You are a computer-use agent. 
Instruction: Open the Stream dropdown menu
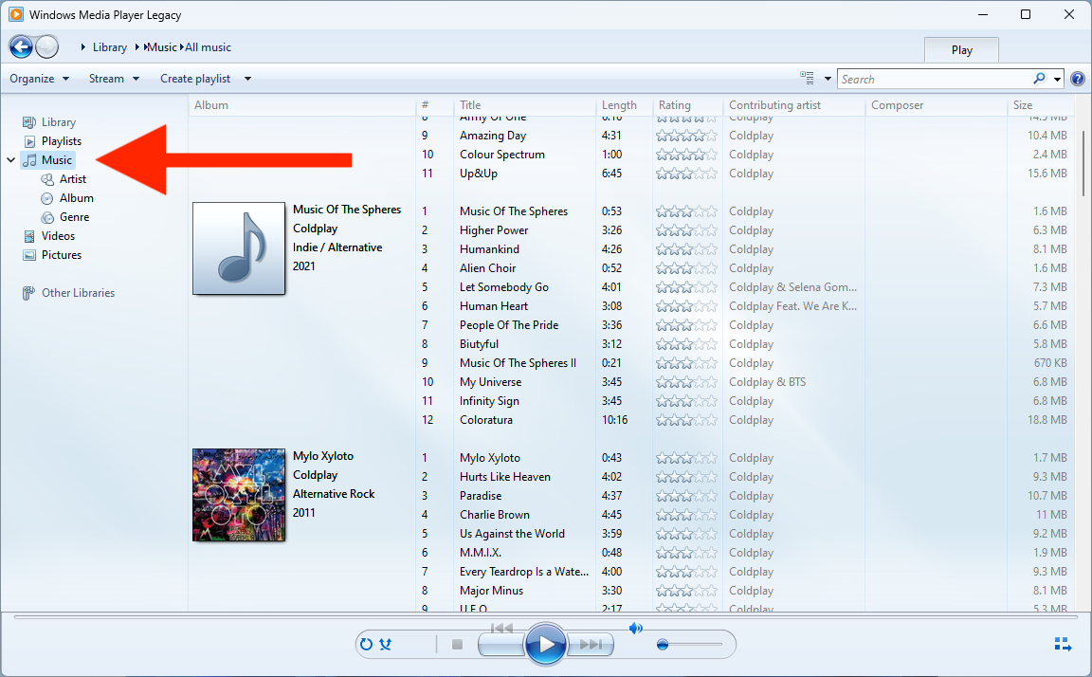pos(114,78)
